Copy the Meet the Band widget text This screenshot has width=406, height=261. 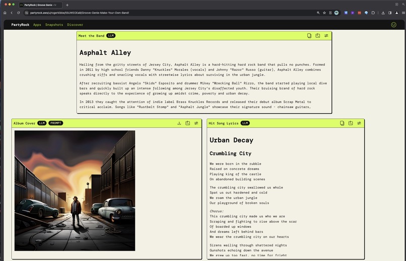309,36
